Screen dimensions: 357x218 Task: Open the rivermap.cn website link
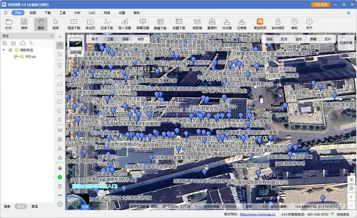click(258, 214)
